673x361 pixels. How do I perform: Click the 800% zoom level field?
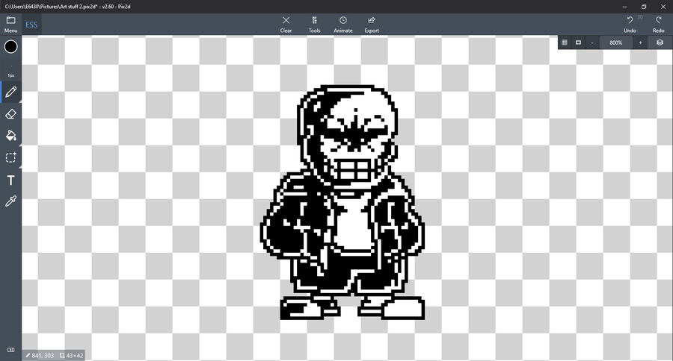coord(616,43)
